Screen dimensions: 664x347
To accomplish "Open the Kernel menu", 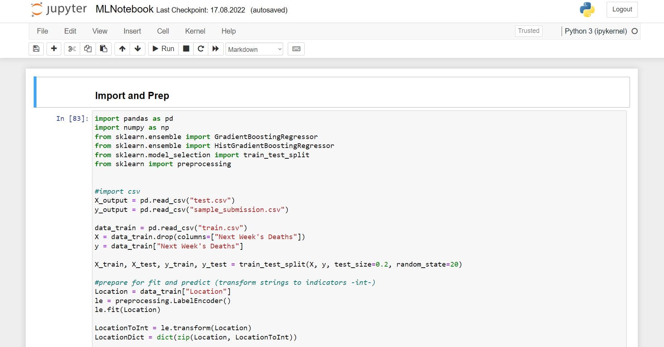I will point(195,31).
